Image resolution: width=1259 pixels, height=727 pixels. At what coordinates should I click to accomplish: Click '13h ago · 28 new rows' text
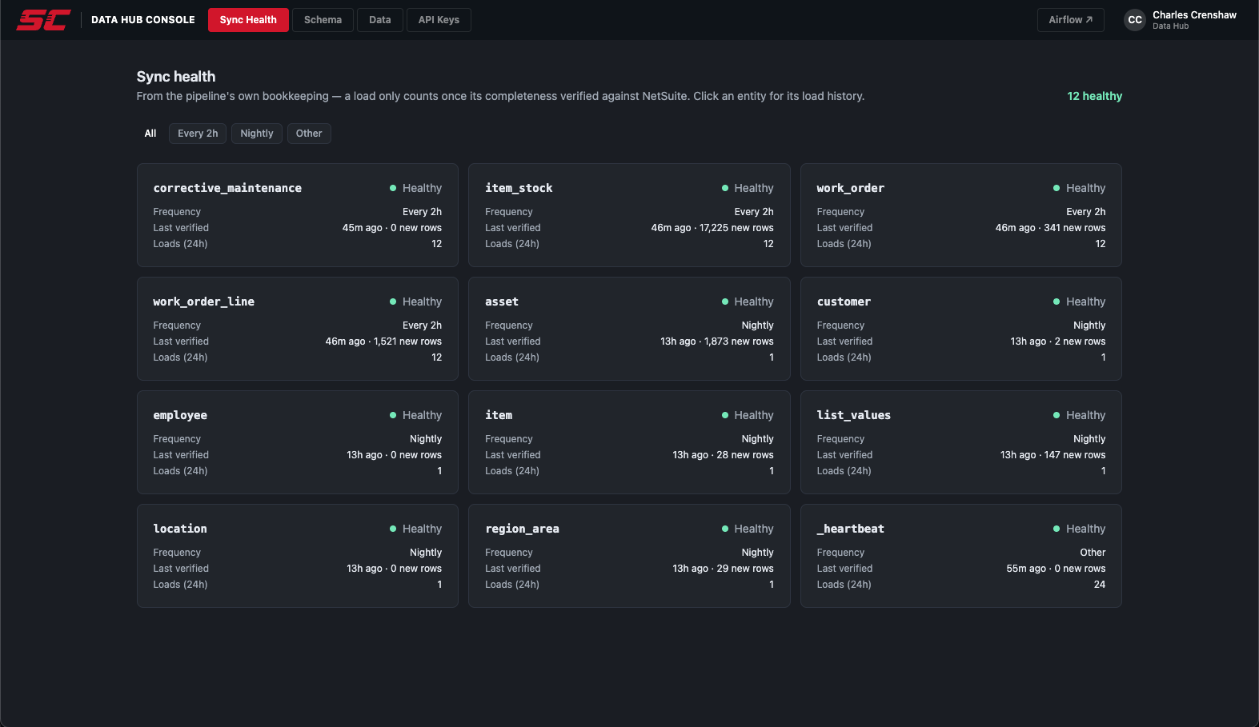pos(723,455)
